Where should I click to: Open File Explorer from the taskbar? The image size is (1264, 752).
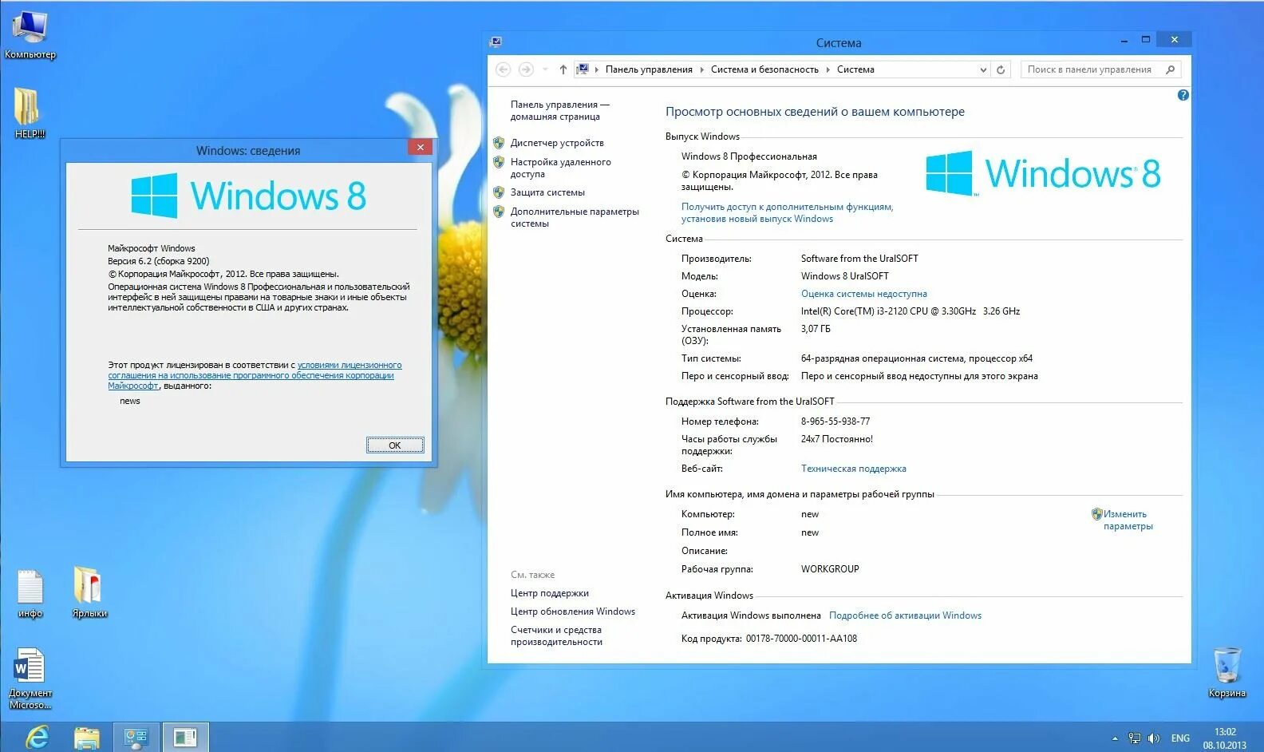[87, 737]
